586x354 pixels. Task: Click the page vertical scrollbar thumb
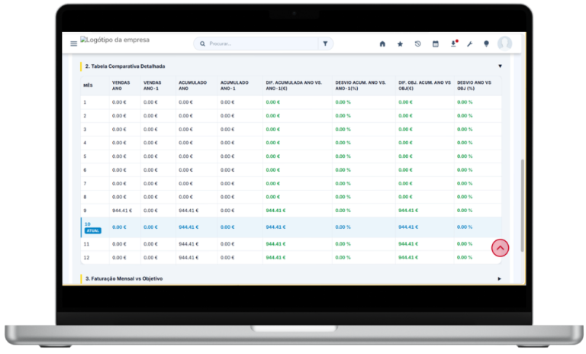(x=522, y=205)
